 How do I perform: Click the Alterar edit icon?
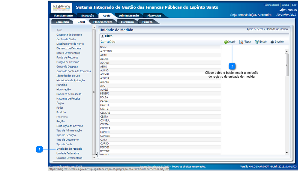click(x=241, y=42)
